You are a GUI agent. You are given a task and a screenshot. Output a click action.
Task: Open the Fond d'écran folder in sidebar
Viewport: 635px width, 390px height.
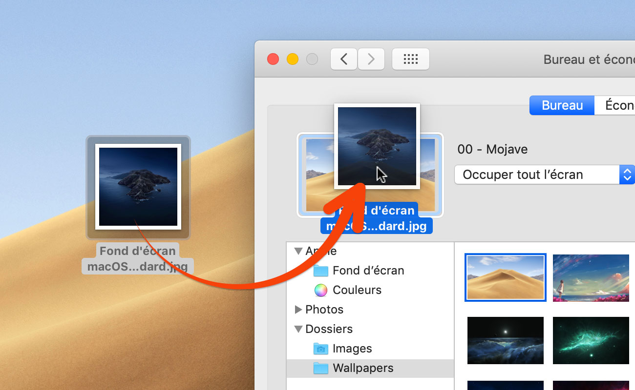tap(368, 271)
